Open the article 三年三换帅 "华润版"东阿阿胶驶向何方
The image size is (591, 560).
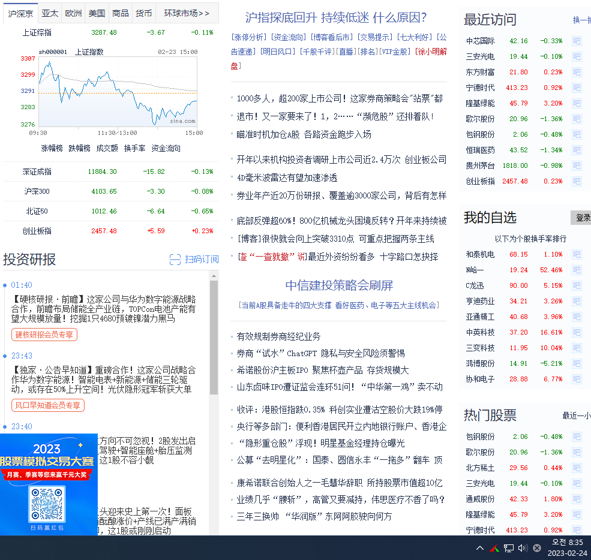click(314, 516)
